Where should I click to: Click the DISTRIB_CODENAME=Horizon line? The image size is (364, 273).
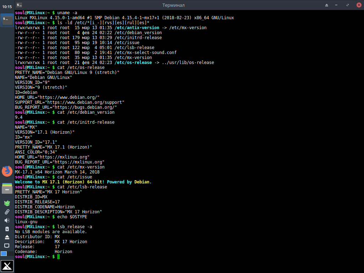coord(45,207)
